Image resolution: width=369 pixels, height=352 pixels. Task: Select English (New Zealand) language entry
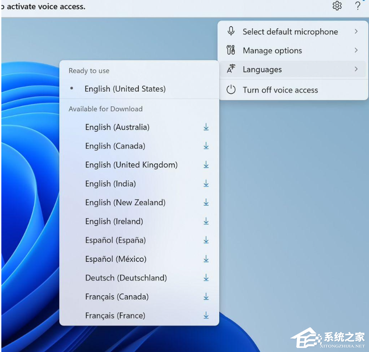(125, 202)
